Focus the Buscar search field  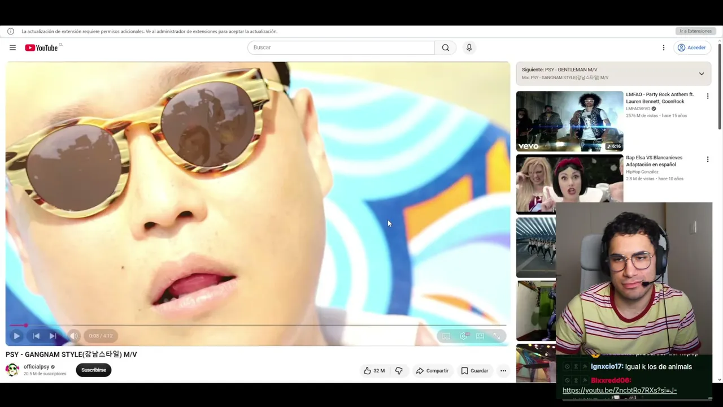[x=341, y=47]
